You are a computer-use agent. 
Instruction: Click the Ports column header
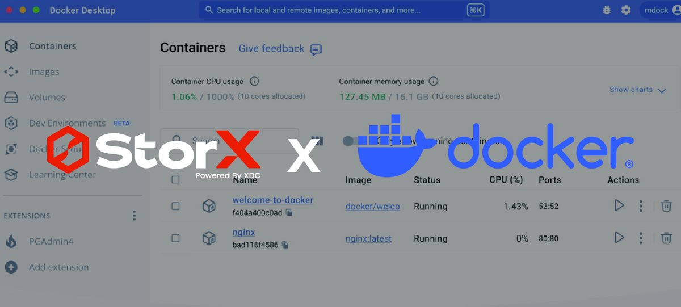[x=549, y=180]
